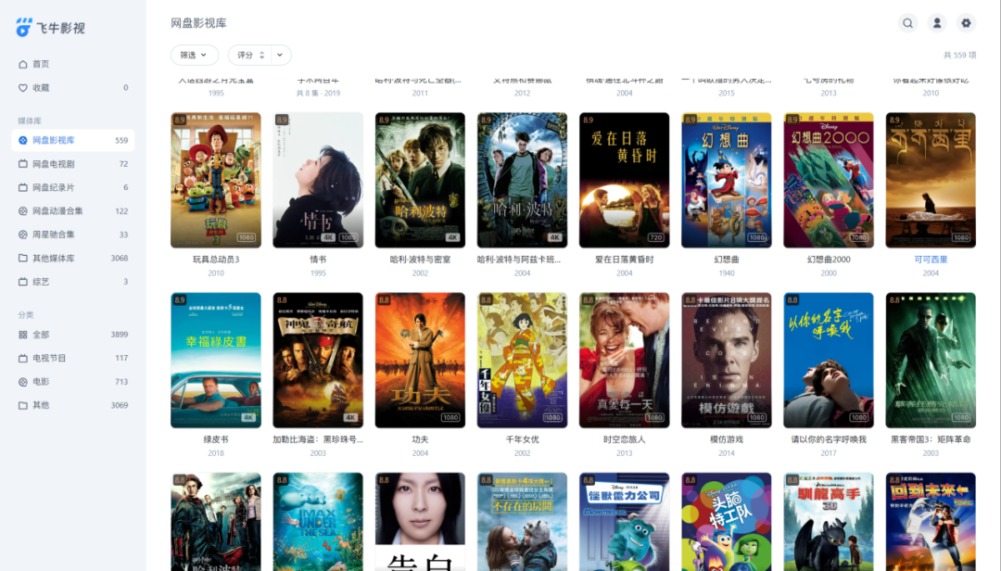Open the search icon in top bar
This screenshot has height=571, width=1001.
tap(907, 23)
